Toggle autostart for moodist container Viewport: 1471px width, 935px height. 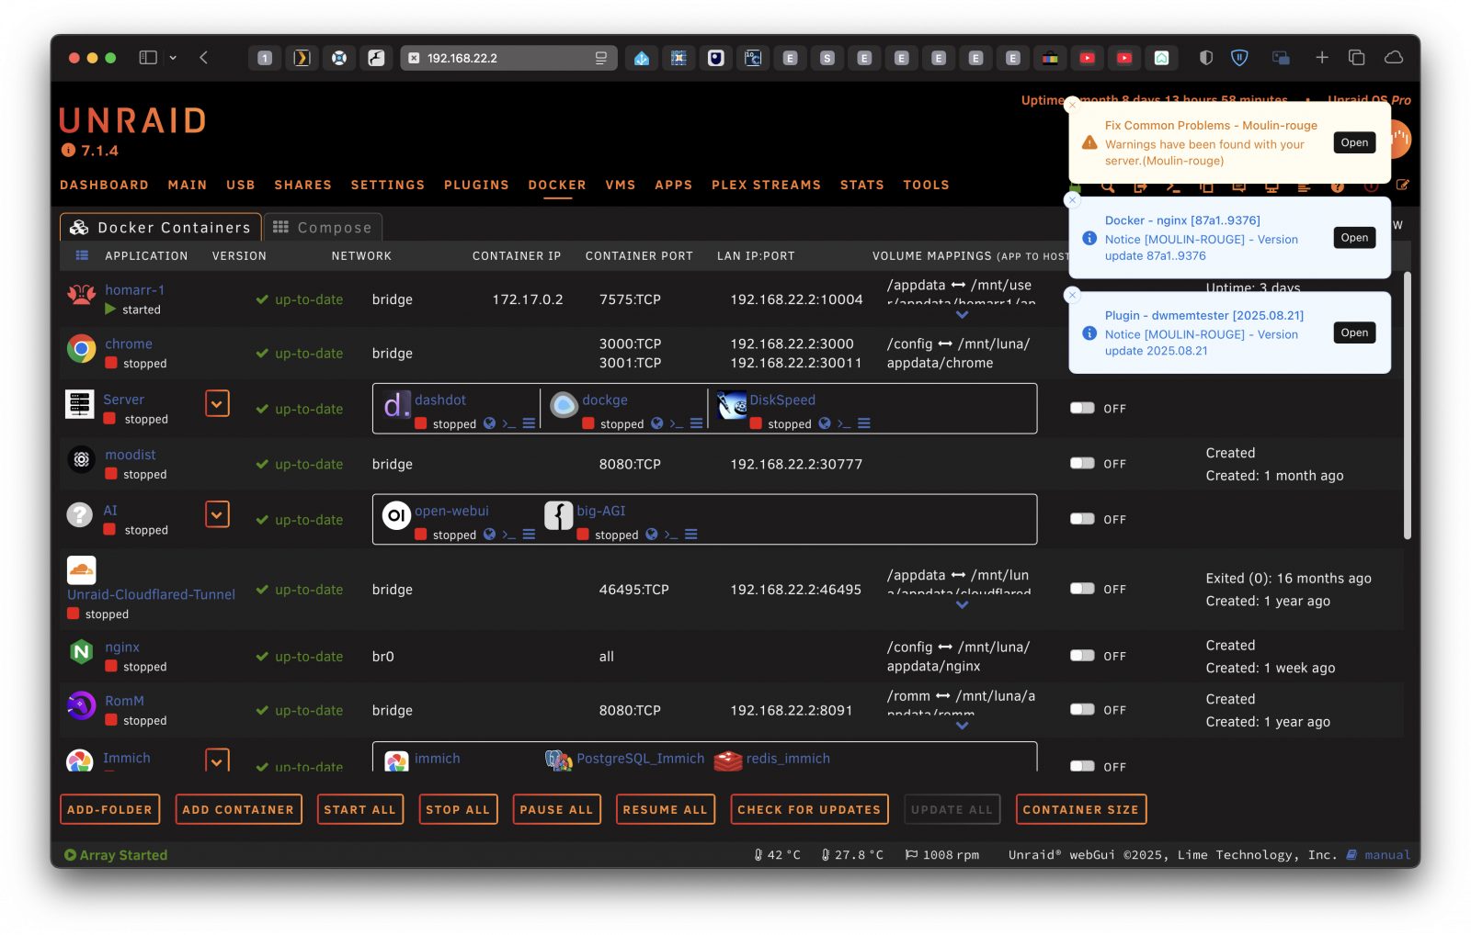tap(1082, 464)
